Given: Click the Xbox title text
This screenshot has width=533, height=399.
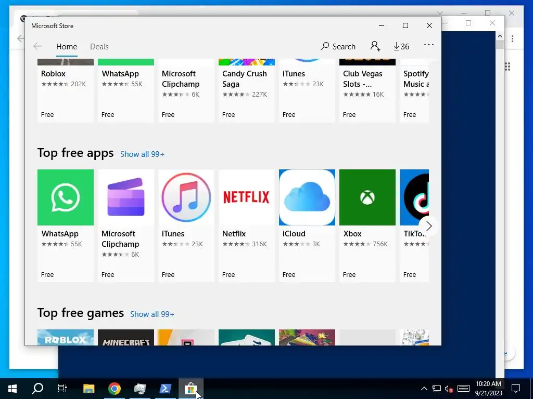Looking at the screenshot, I should [352, 234].
